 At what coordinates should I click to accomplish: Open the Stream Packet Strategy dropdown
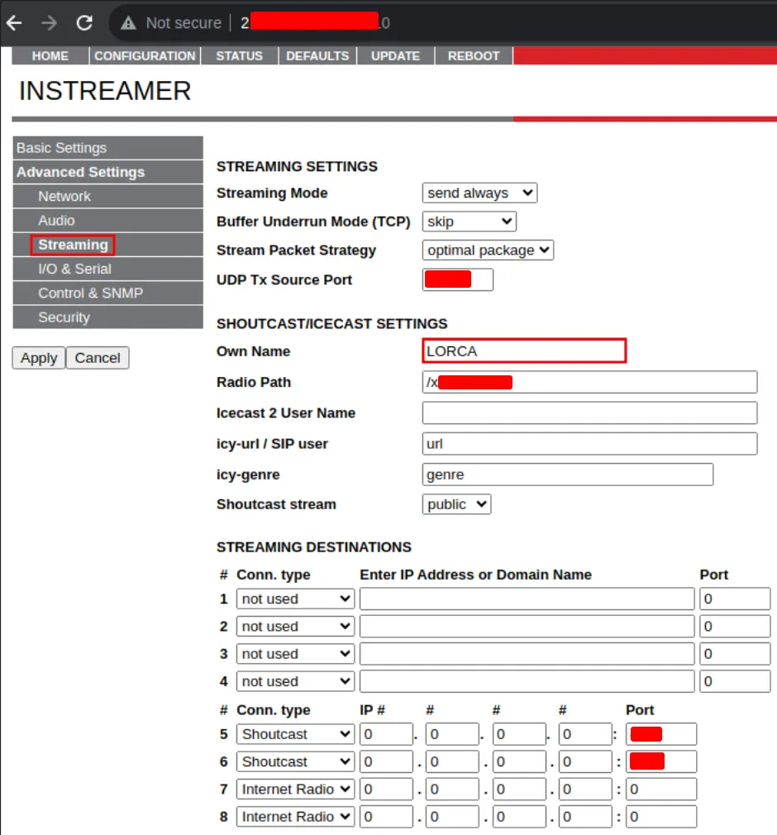pyautogui.click(x=488, y=250)
